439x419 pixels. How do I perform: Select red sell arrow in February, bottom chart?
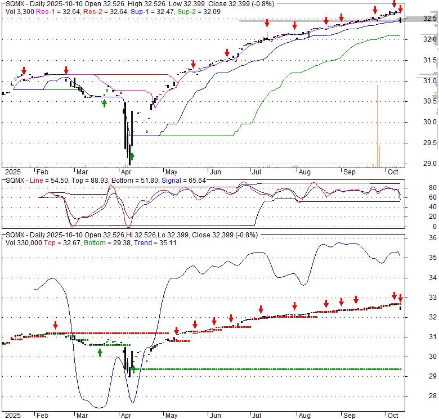coord(55,325)
